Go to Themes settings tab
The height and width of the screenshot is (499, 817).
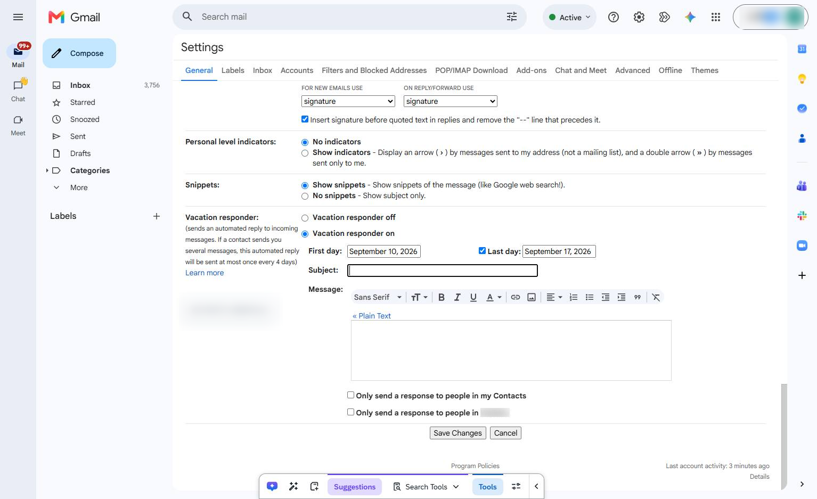pyautogui.click(x=704, y=70)
